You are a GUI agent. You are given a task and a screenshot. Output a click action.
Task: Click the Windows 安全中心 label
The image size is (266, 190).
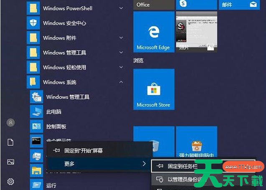(65, 23)
